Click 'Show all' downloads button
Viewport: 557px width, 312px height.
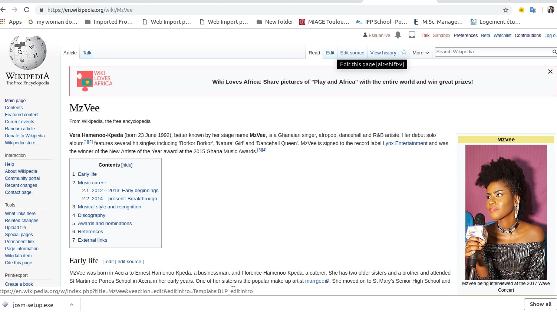(x=540, y=304)
